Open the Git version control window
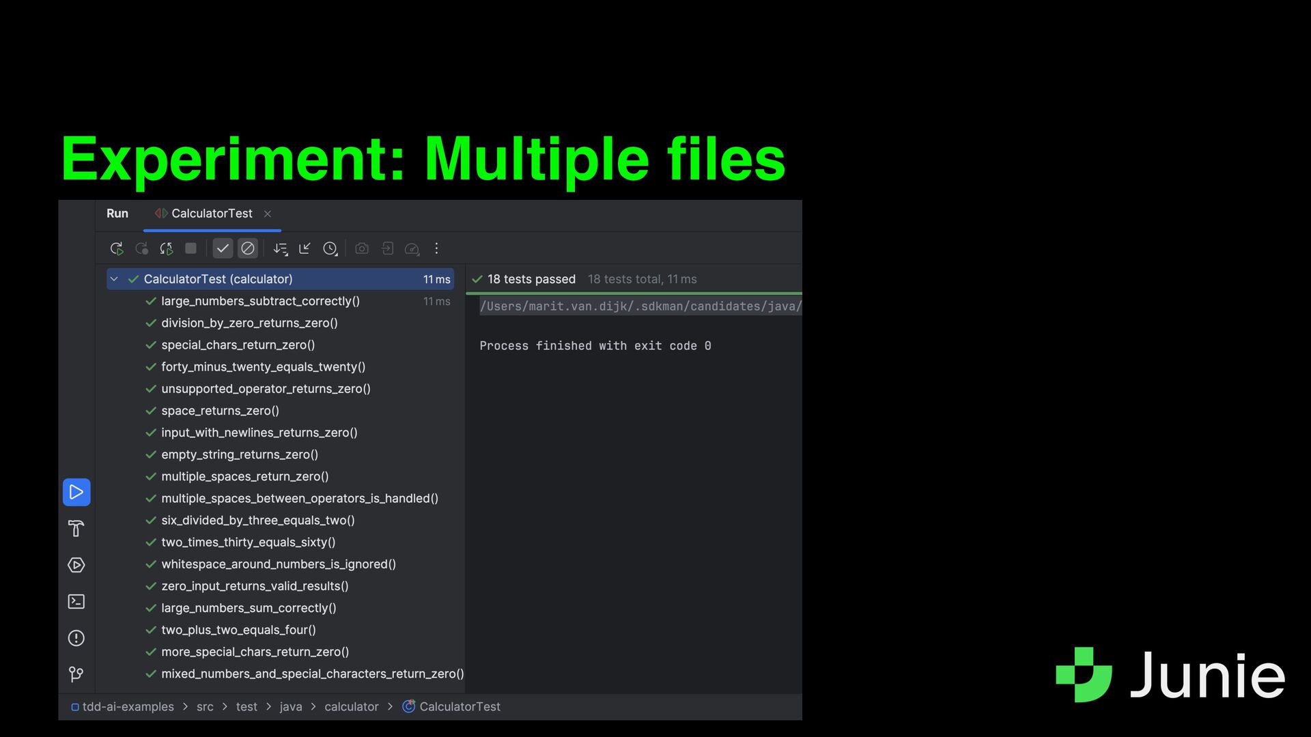Screen dimensions: 1311x737 [x=76, y=675]
